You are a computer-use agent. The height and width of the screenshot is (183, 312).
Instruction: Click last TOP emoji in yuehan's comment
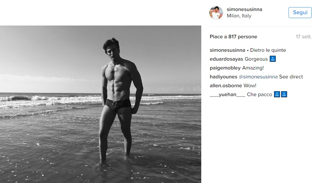tap(284, 94)
